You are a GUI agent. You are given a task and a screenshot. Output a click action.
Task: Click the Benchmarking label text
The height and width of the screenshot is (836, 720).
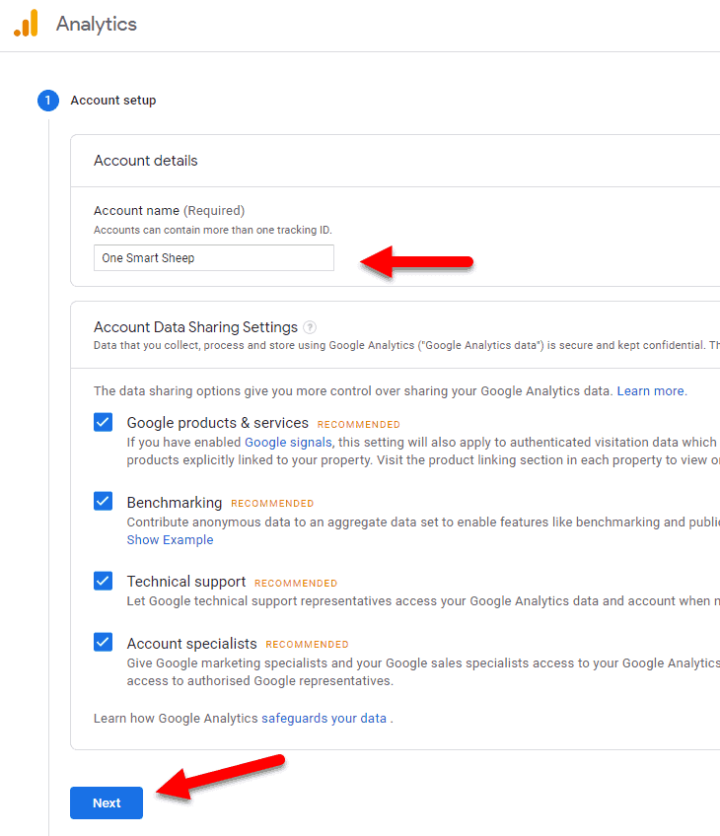175,502
